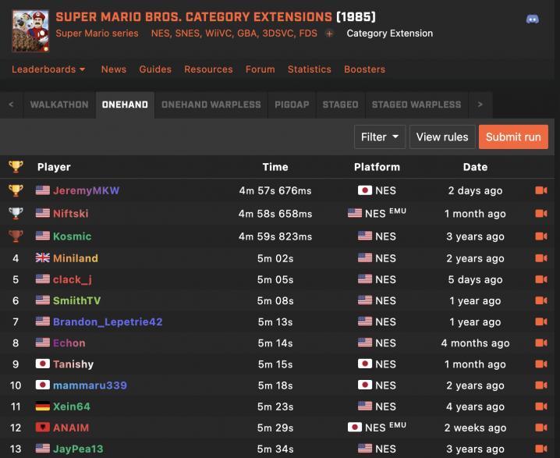Click the platform list NES, SNES, WiiVC
This screenshot has height=458, width=560.
(234, 34)
